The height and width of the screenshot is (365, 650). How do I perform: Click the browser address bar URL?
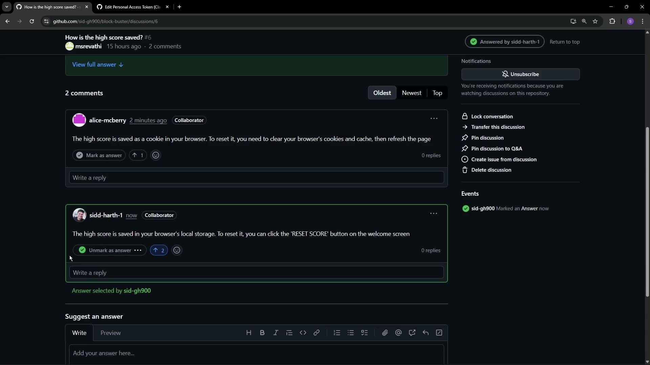pyautogui.click(x=105, y=21)
